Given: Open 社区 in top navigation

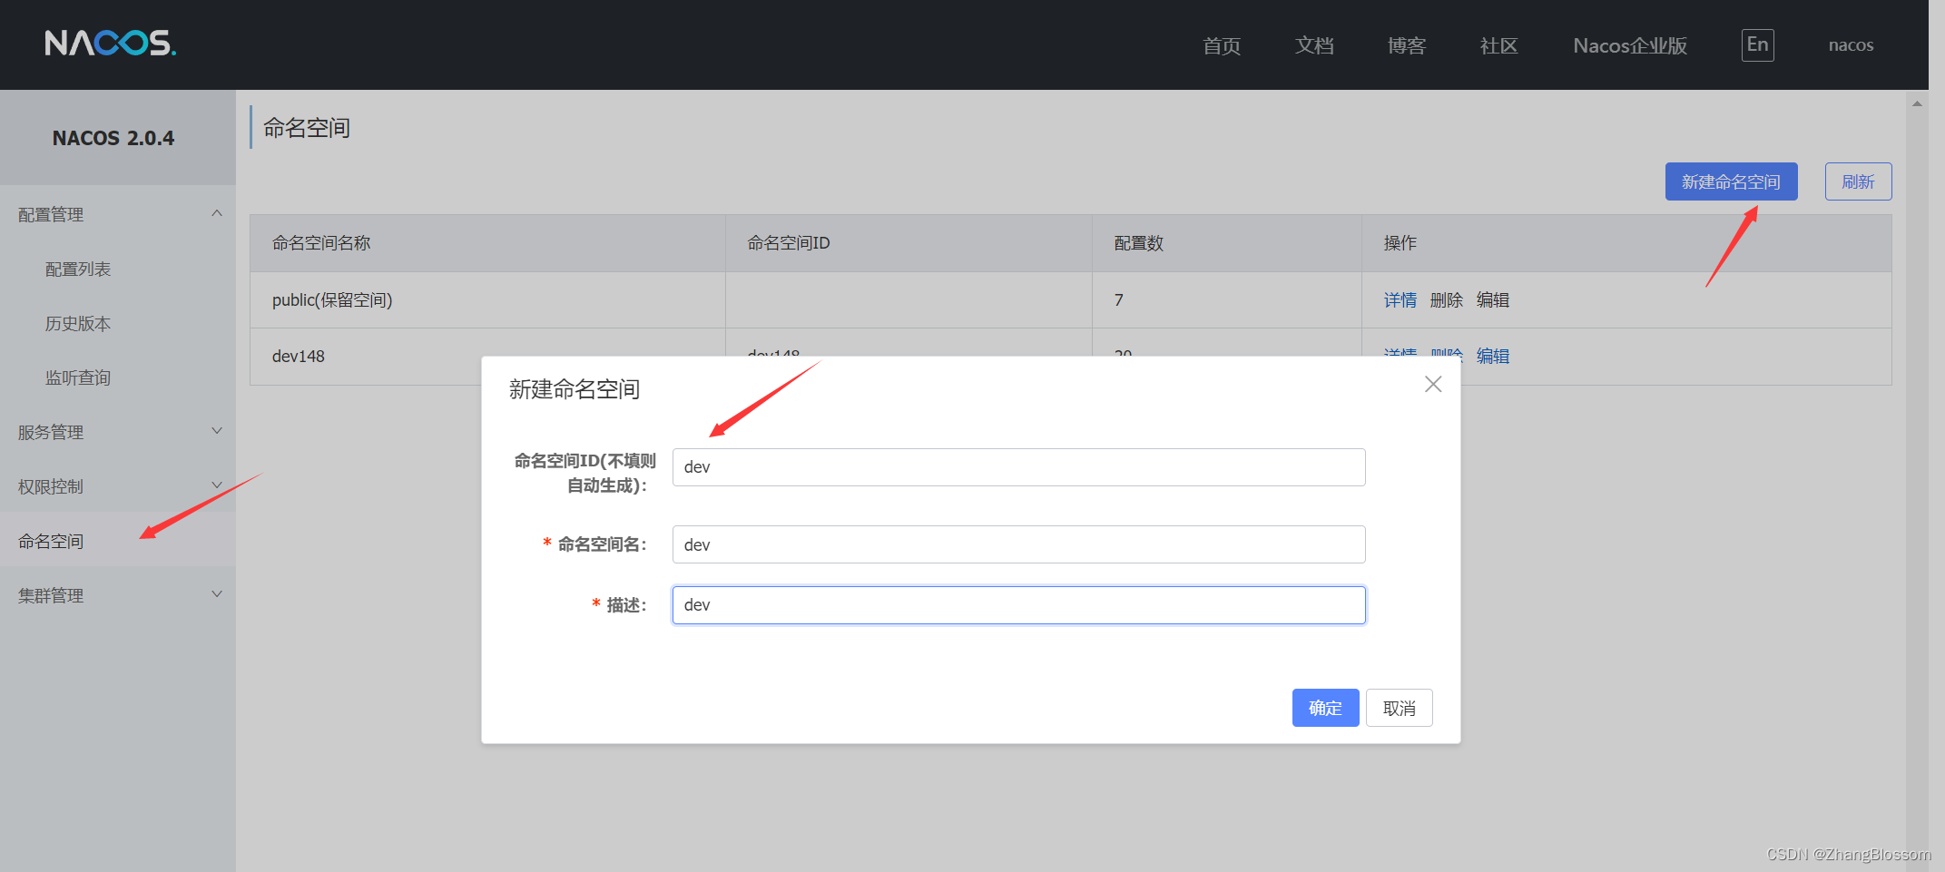Looking at the screenshot, I should [1498, 45].
